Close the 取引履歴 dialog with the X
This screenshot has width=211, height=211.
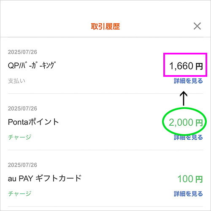(x=197, y=26)
